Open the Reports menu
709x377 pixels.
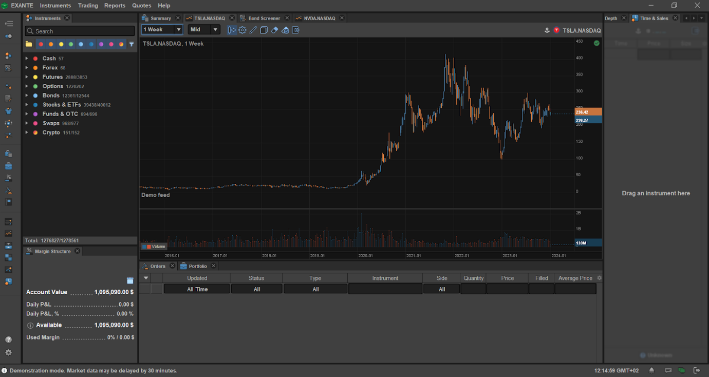click(x=115, y=6)
